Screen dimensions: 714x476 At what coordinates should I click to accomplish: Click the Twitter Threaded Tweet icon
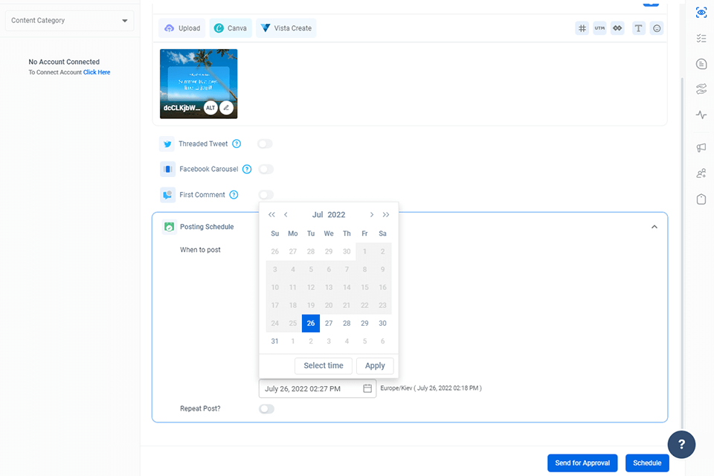(x=167, y=144)
